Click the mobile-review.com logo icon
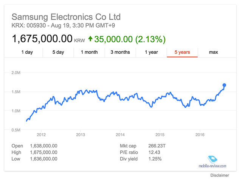This screenshot has height=181, width=242. [x=213, y=159]
